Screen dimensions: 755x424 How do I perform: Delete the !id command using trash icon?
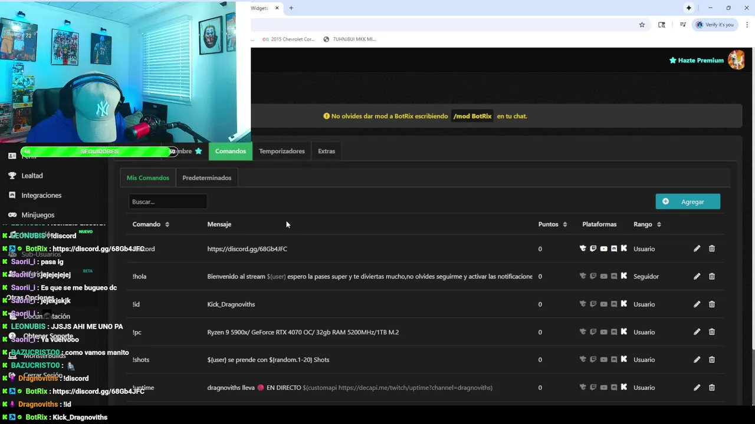[711, 304]
